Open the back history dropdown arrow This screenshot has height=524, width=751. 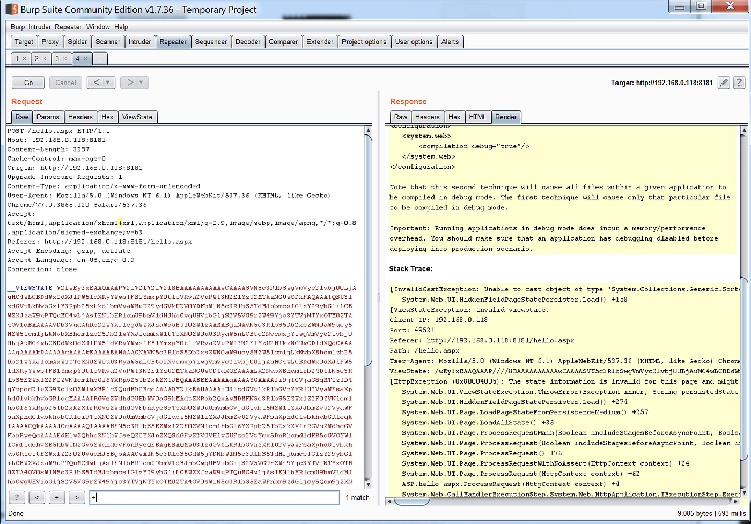tap(109, 83)
